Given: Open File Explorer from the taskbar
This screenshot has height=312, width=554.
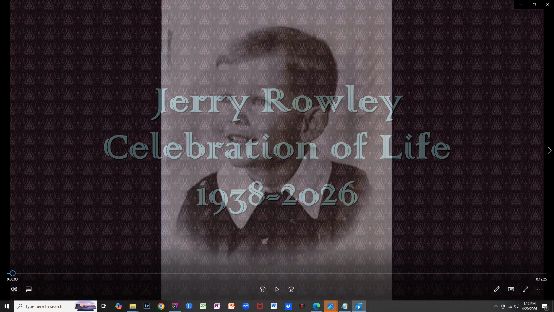Looking at the screenshot, I should pos(132,306).
